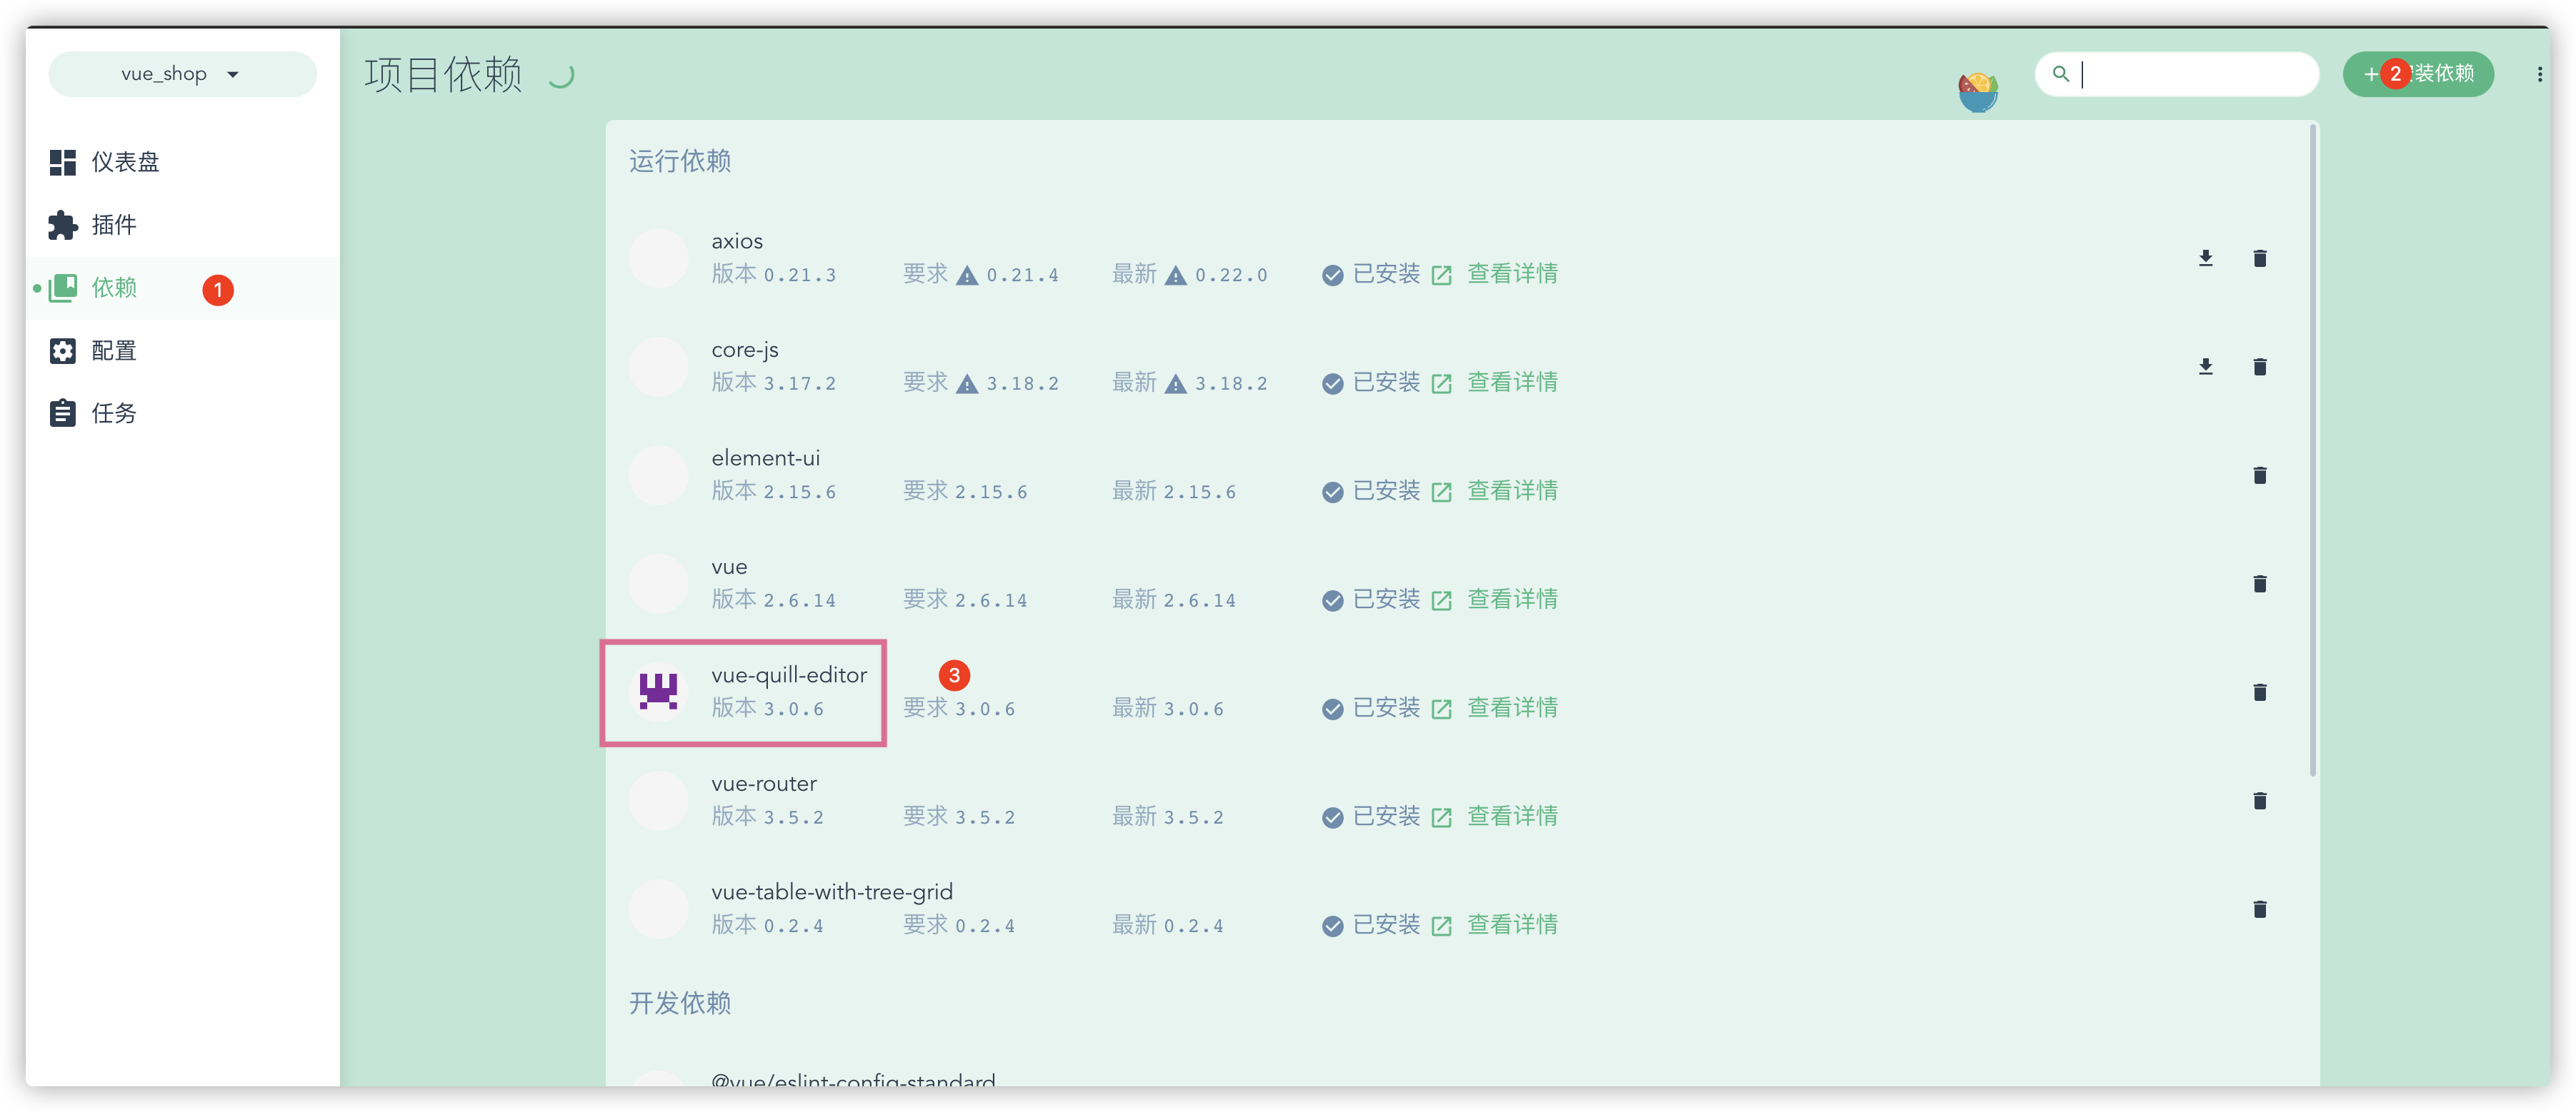Click warning triangle beside axios 要求 0.21.4
This screenshot has height=1112, width=2576.
(x=966, y=276)
